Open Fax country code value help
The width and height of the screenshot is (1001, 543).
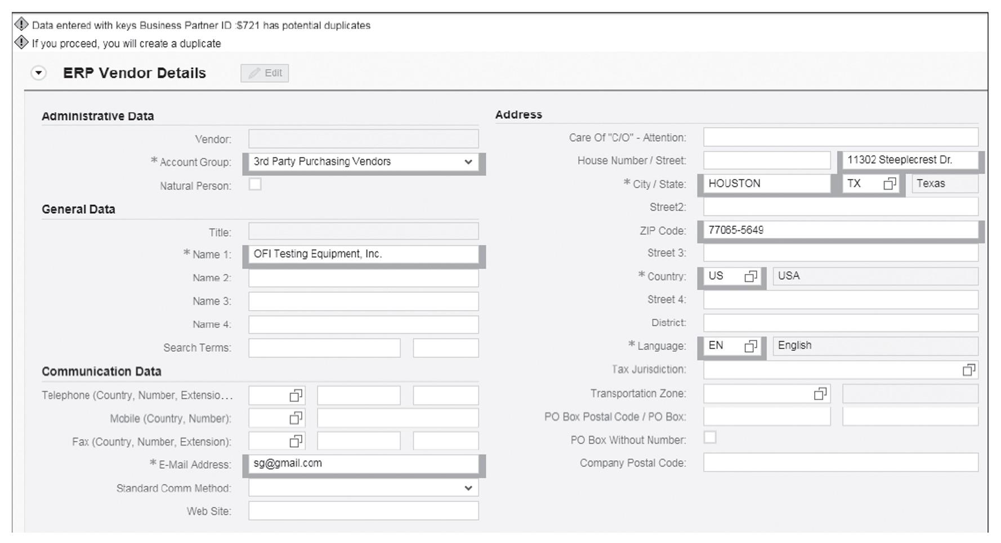point(295,441)
